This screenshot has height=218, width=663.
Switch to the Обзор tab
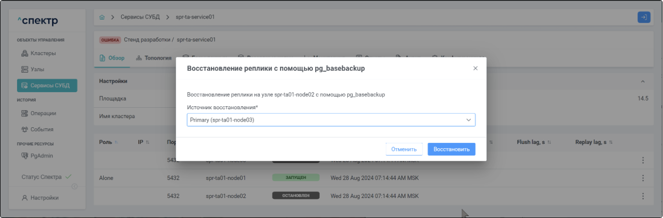(x=112, y=58)
